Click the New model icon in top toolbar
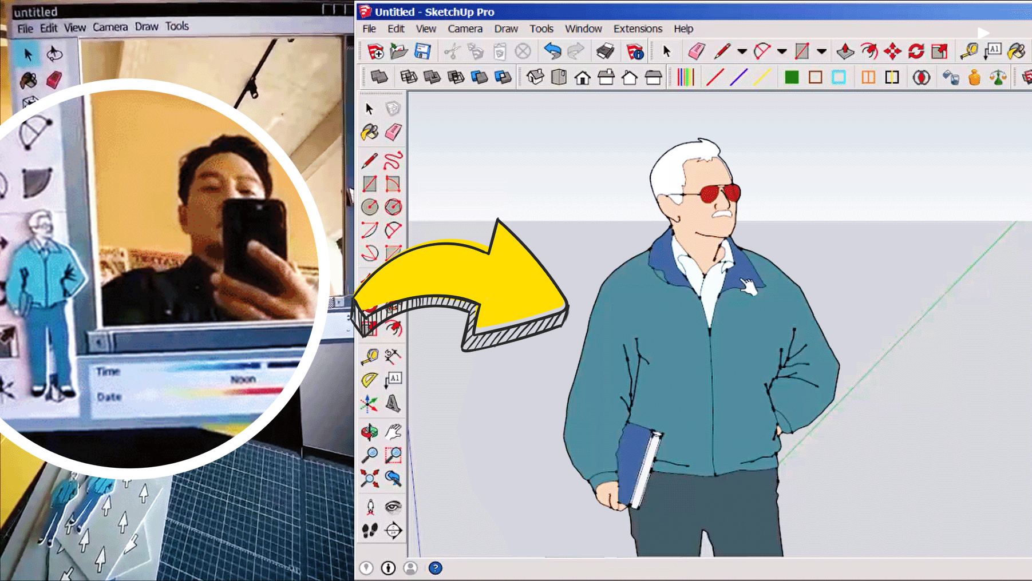This screenshot has height=581, width=1032. pos(375,51)
